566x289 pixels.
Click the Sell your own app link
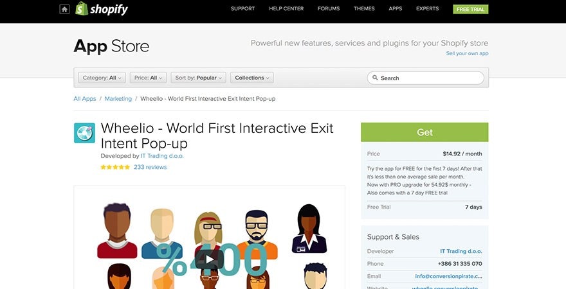(467, 53)
